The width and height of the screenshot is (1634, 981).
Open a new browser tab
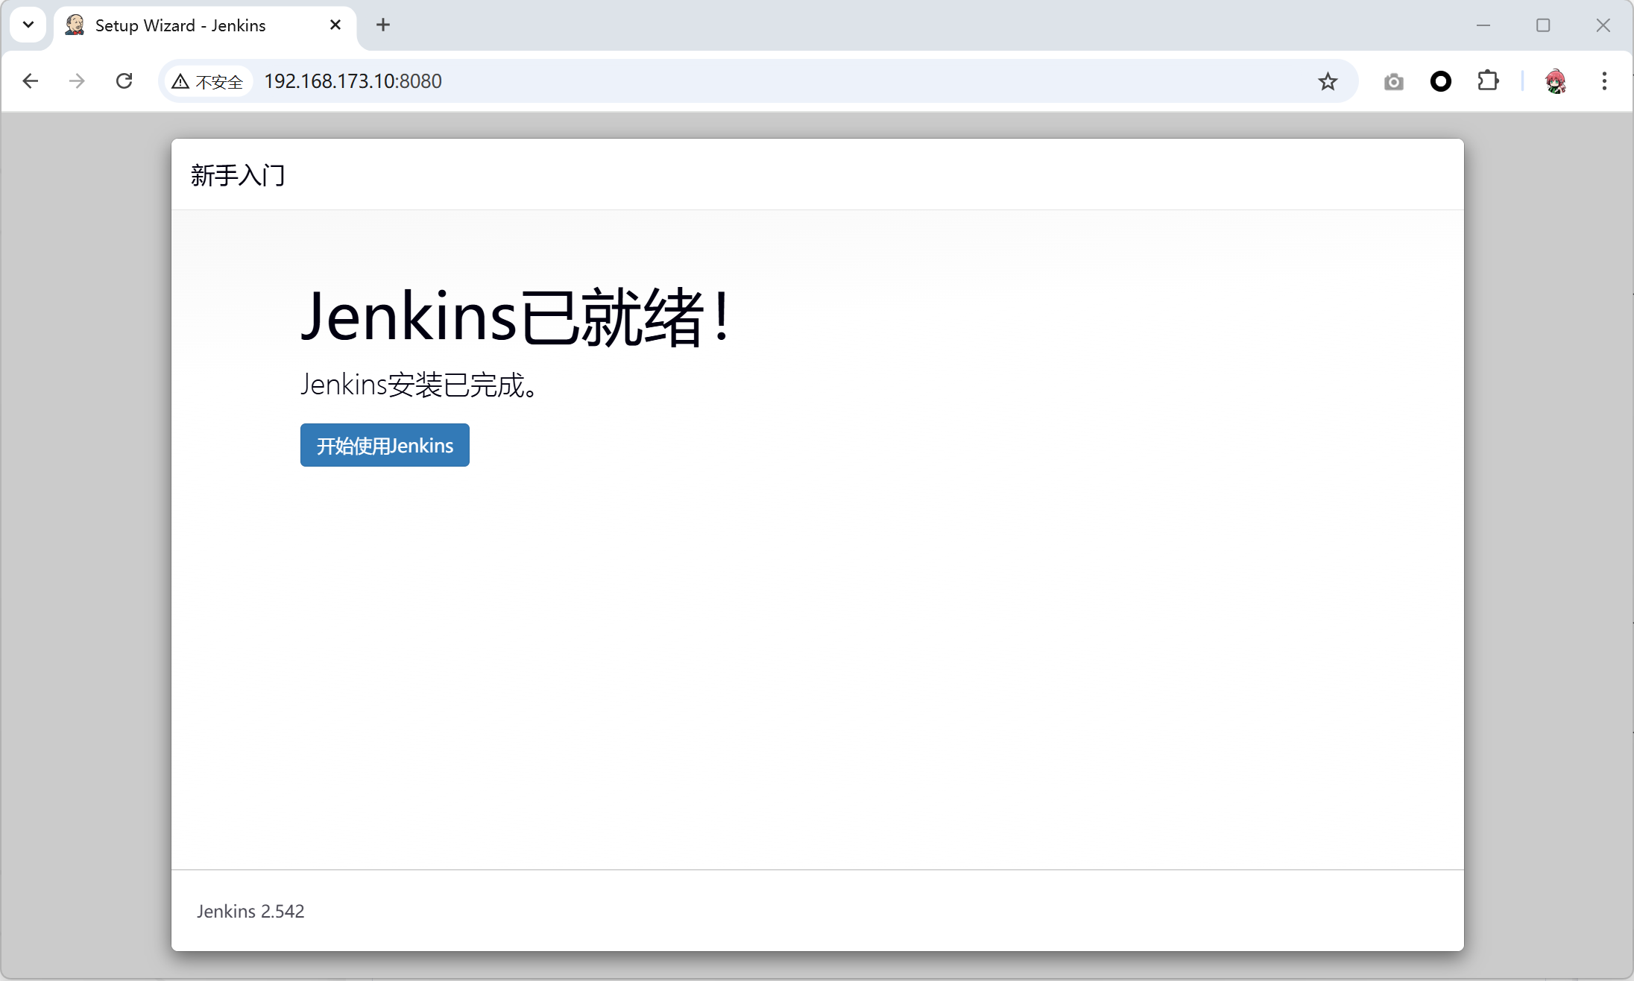click(x=383, y=25)
